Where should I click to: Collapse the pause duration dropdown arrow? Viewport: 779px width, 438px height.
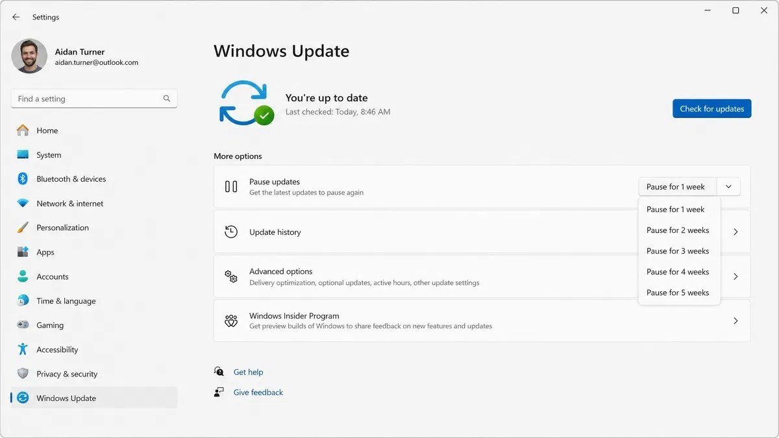728,187
